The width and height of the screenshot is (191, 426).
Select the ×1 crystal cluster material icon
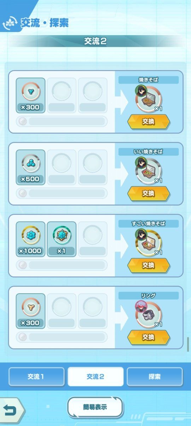click(62, 239)
